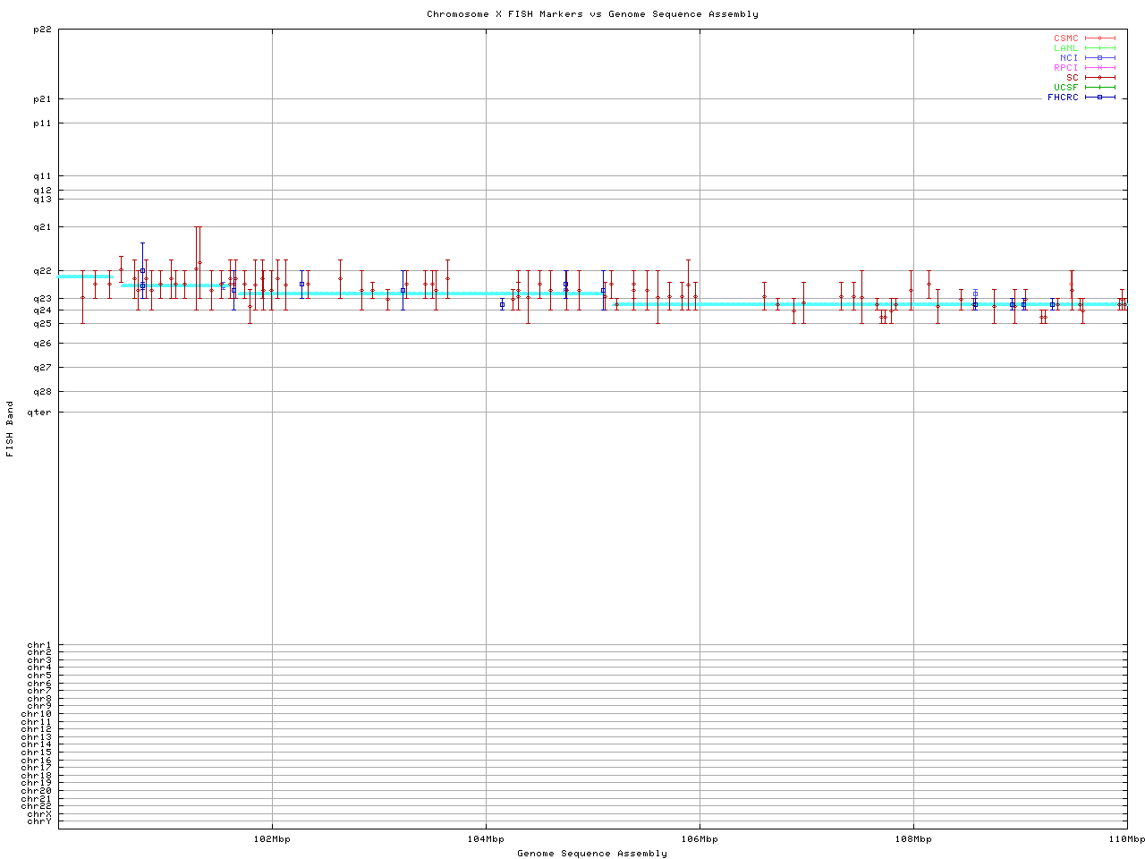
Task: Click the 106Mbp x-axis tick label
Action: 700,839
